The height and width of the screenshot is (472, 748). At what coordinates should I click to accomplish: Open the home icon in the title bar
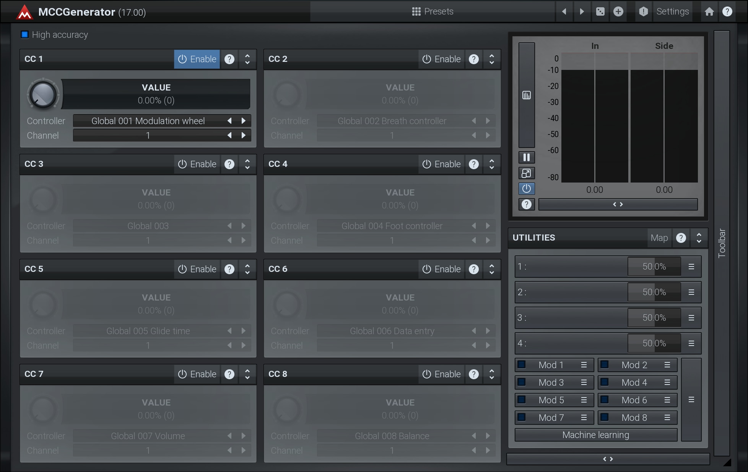coord(709,11)
